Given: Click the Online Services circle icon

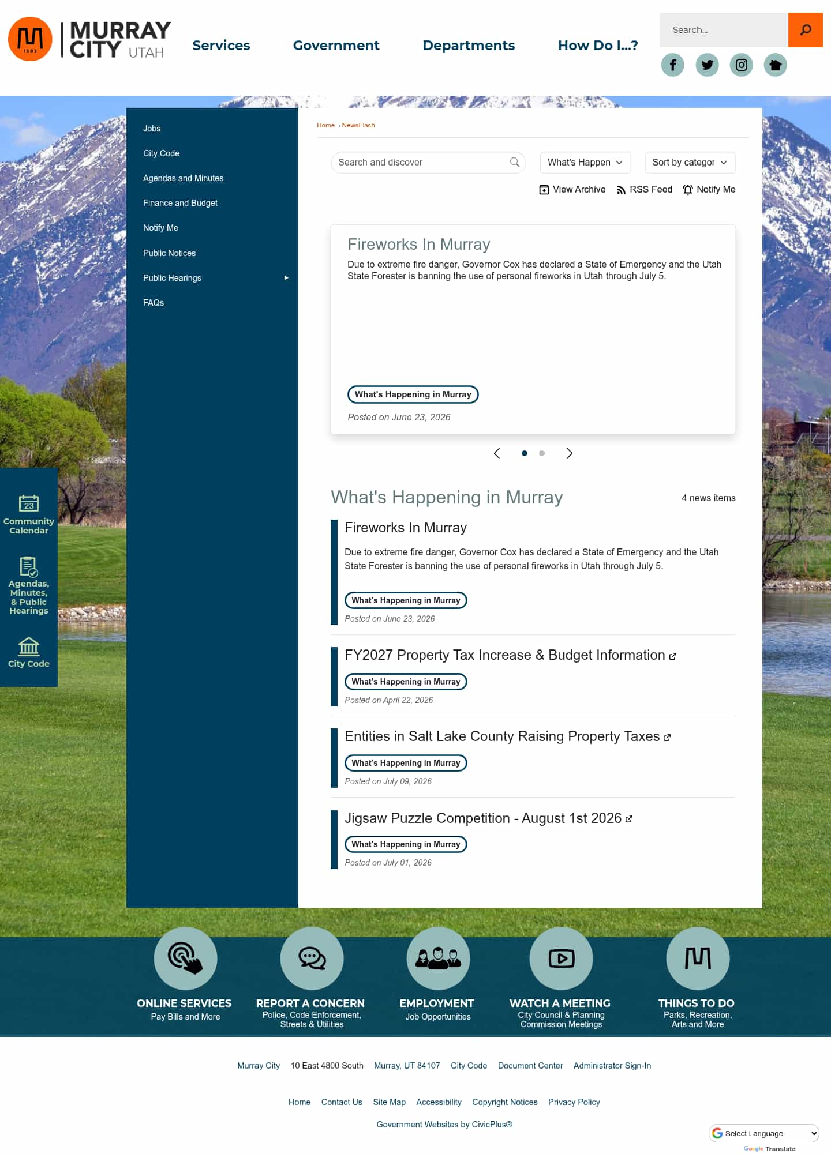Looking at the screenshot, I should [185, 958].
